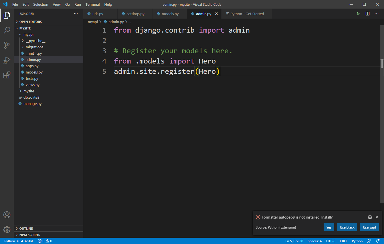This screenshot has width=384, height=244.
Task: Click myapi in the breadcrumb path
Action: coord(93,22)
